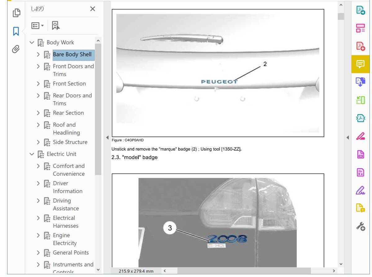The width and height of the screenshot is (372, 277).
Task: Expand Instruments and Controls bookmark
Action: [x=38, y=265]
